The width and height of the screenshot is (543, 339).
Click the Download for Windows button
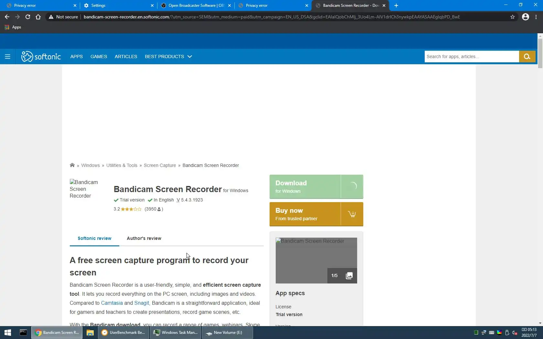(316, 187)
